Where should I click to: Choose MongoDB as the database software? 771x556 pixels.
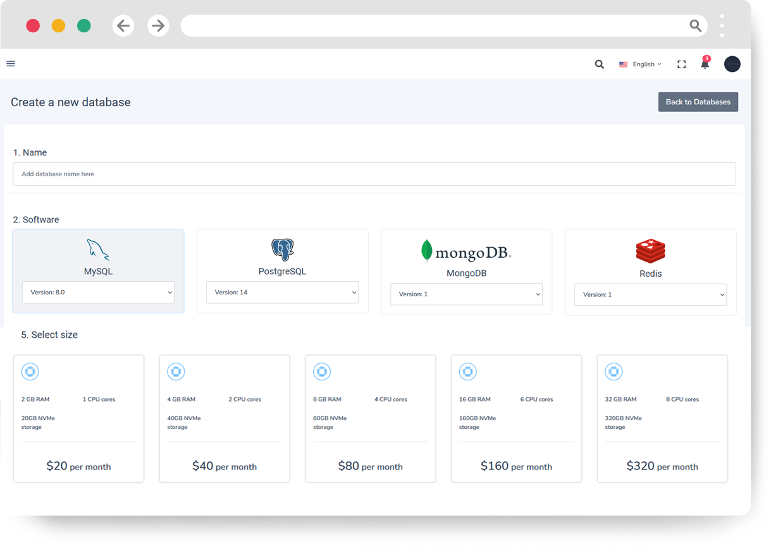[x=466, y=262]
